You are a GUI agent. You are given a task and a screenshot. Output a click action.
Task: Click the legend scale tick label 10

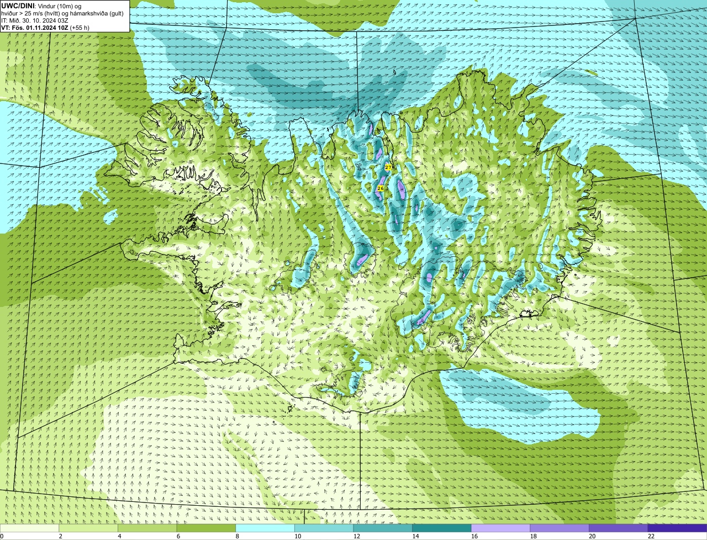[297, 536]
